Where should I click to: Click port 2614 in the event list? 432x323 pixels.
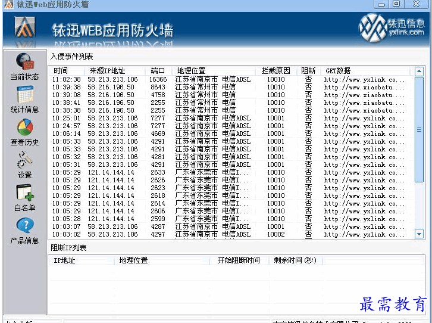(x=158, y=203)
